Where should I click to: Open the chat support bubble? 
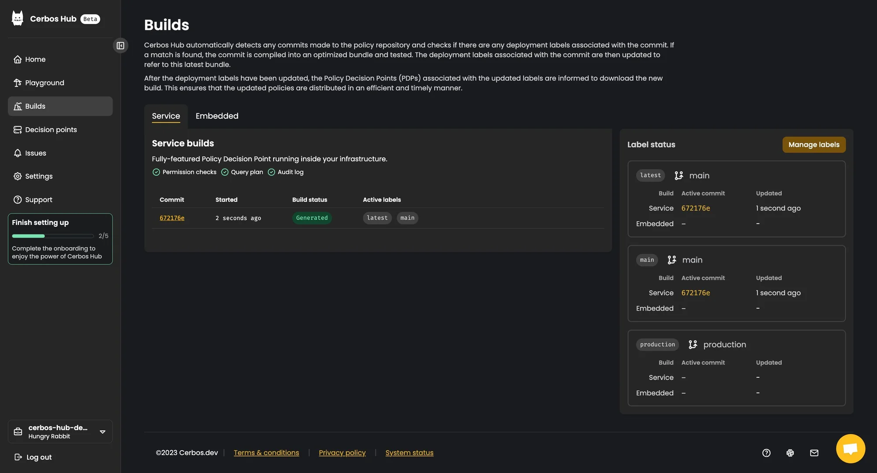tap(850, 448)
